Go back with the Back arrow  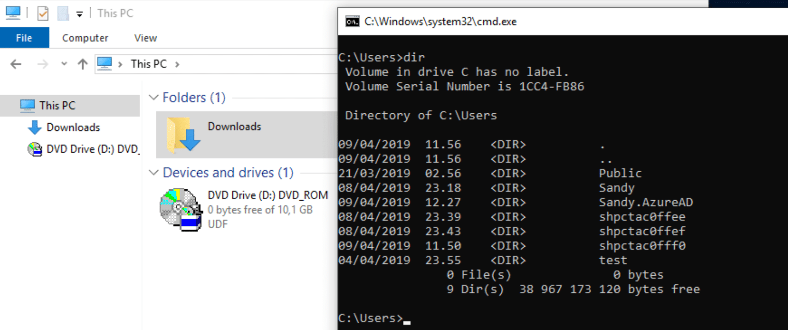(16, 64)
